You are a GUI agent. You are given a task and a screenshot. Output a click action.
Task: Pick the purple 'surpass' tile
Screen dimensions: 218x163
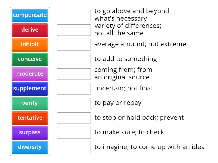tap(30, 133)
